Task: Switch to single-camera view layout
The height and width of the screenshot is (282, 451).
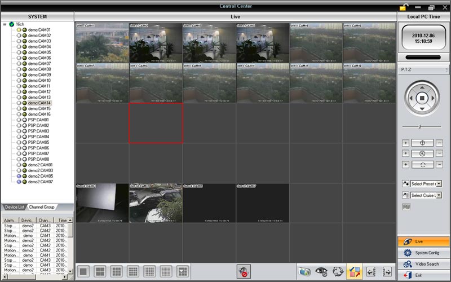Action: click(x=83, y=271)
